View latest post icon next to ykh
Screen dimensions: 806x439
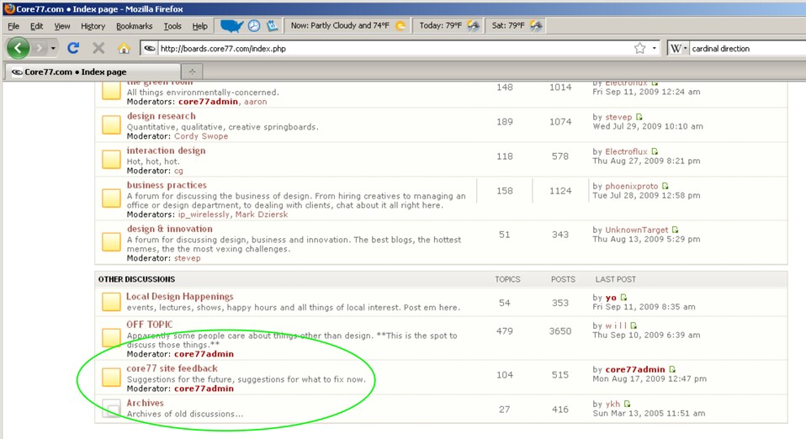[627, 404]
